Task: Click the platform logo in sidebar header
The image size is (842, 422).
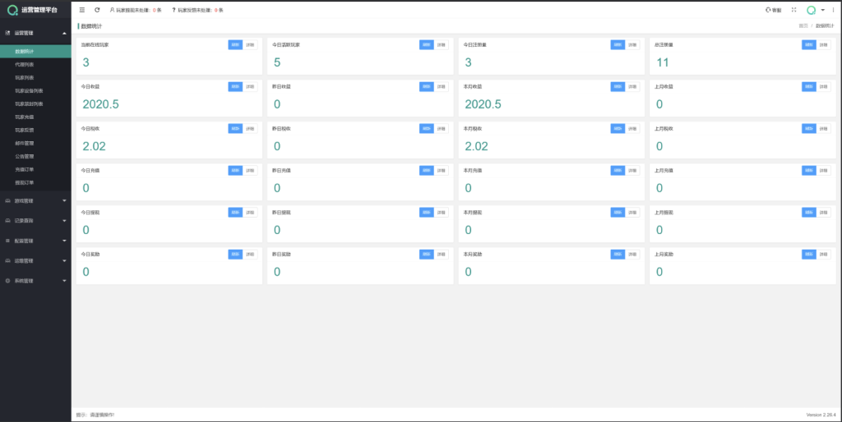Action: coord(12,10)
